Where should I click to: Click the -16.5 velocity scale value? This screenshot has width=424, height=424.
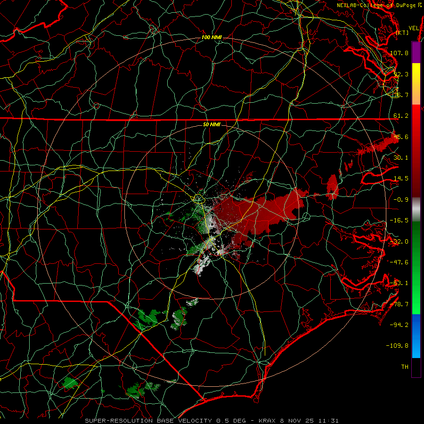point(399,220)
